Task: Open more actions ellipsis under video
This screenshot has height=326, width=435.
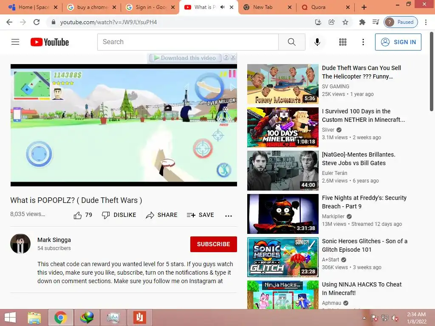Action: click(x=228, y=216)
